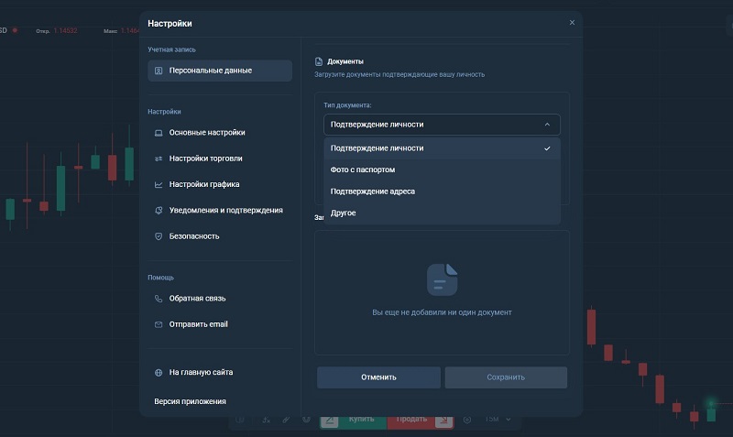The height and width of the screenshot is (437, 733).
Task: Click the Сохранить button
Action: tap(506, 377)
